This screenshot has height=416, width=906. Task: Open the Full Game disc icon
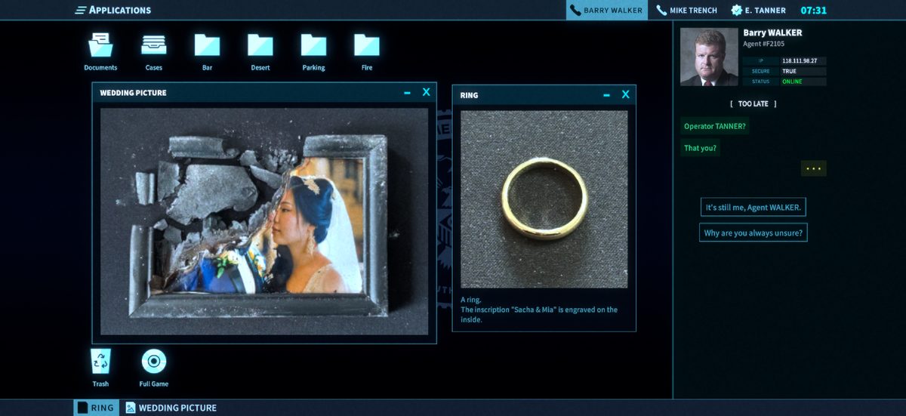pyautogui.click(x=154, y=362)
